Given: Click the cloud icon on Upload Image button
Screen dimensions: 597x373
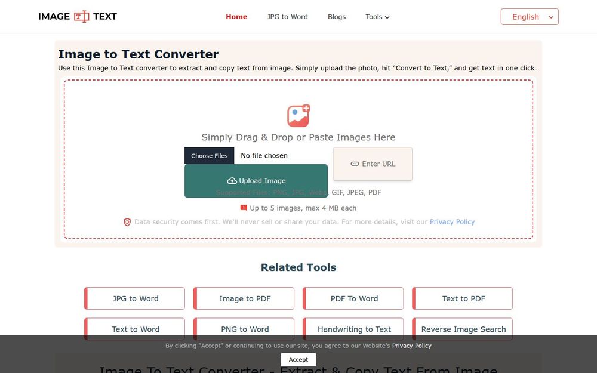Looking at the screenshot, I should click(x=232, y=180).
